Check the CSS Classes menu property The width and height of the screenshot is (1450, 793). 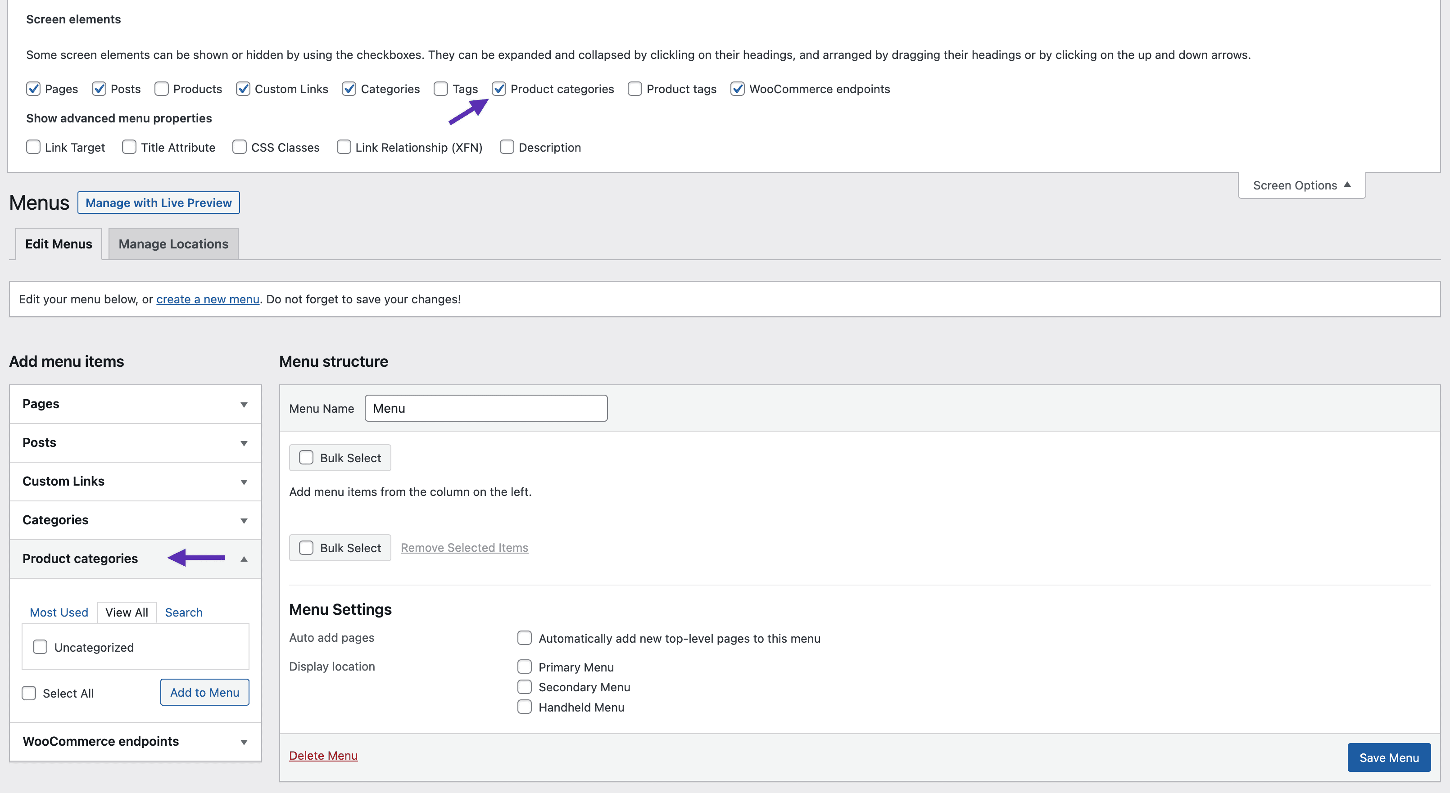(239, 147)
